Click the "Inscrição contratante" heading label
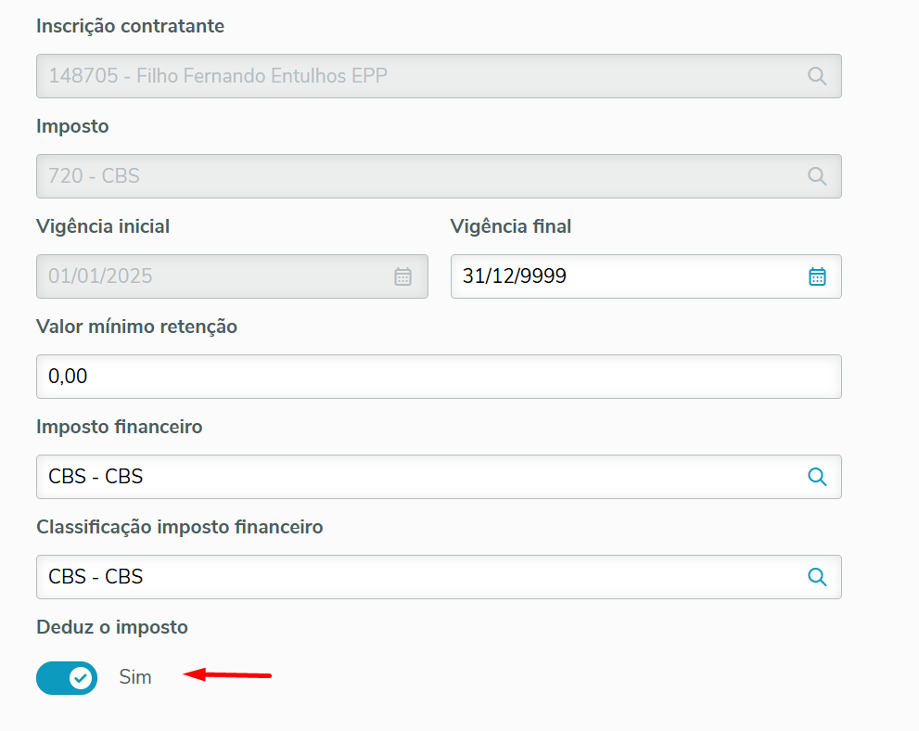 pyautogui.click(x=131, y=27)
